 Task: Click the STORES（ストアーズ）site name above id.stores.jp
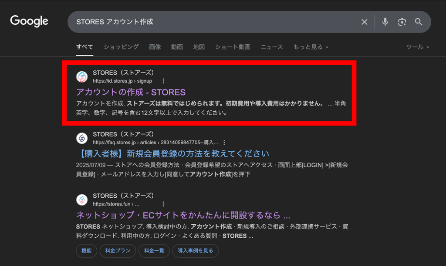(123, 73)
